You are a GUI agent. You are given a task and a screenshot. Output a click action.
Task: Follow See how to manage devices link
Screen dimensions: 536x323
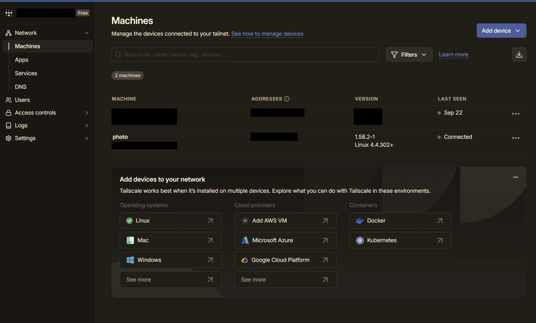267,34
